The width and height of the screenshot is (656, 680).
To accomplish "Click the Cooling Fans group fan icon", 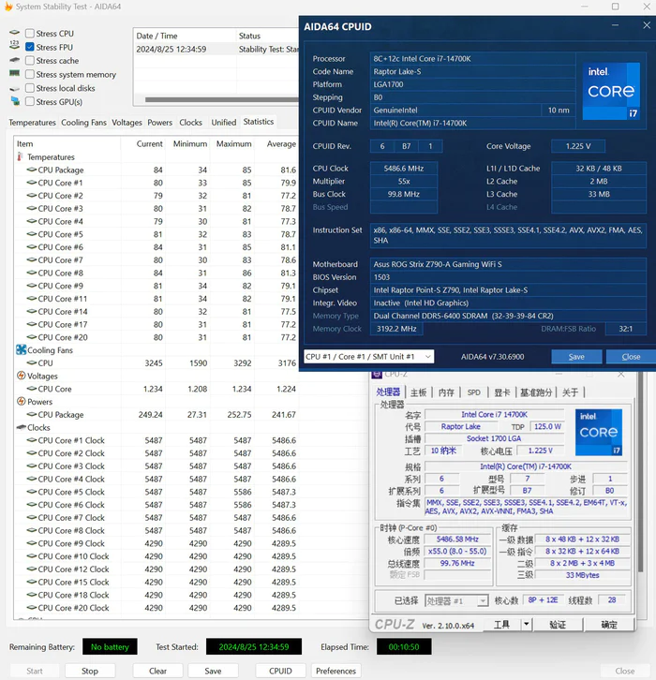I will 21,349.
